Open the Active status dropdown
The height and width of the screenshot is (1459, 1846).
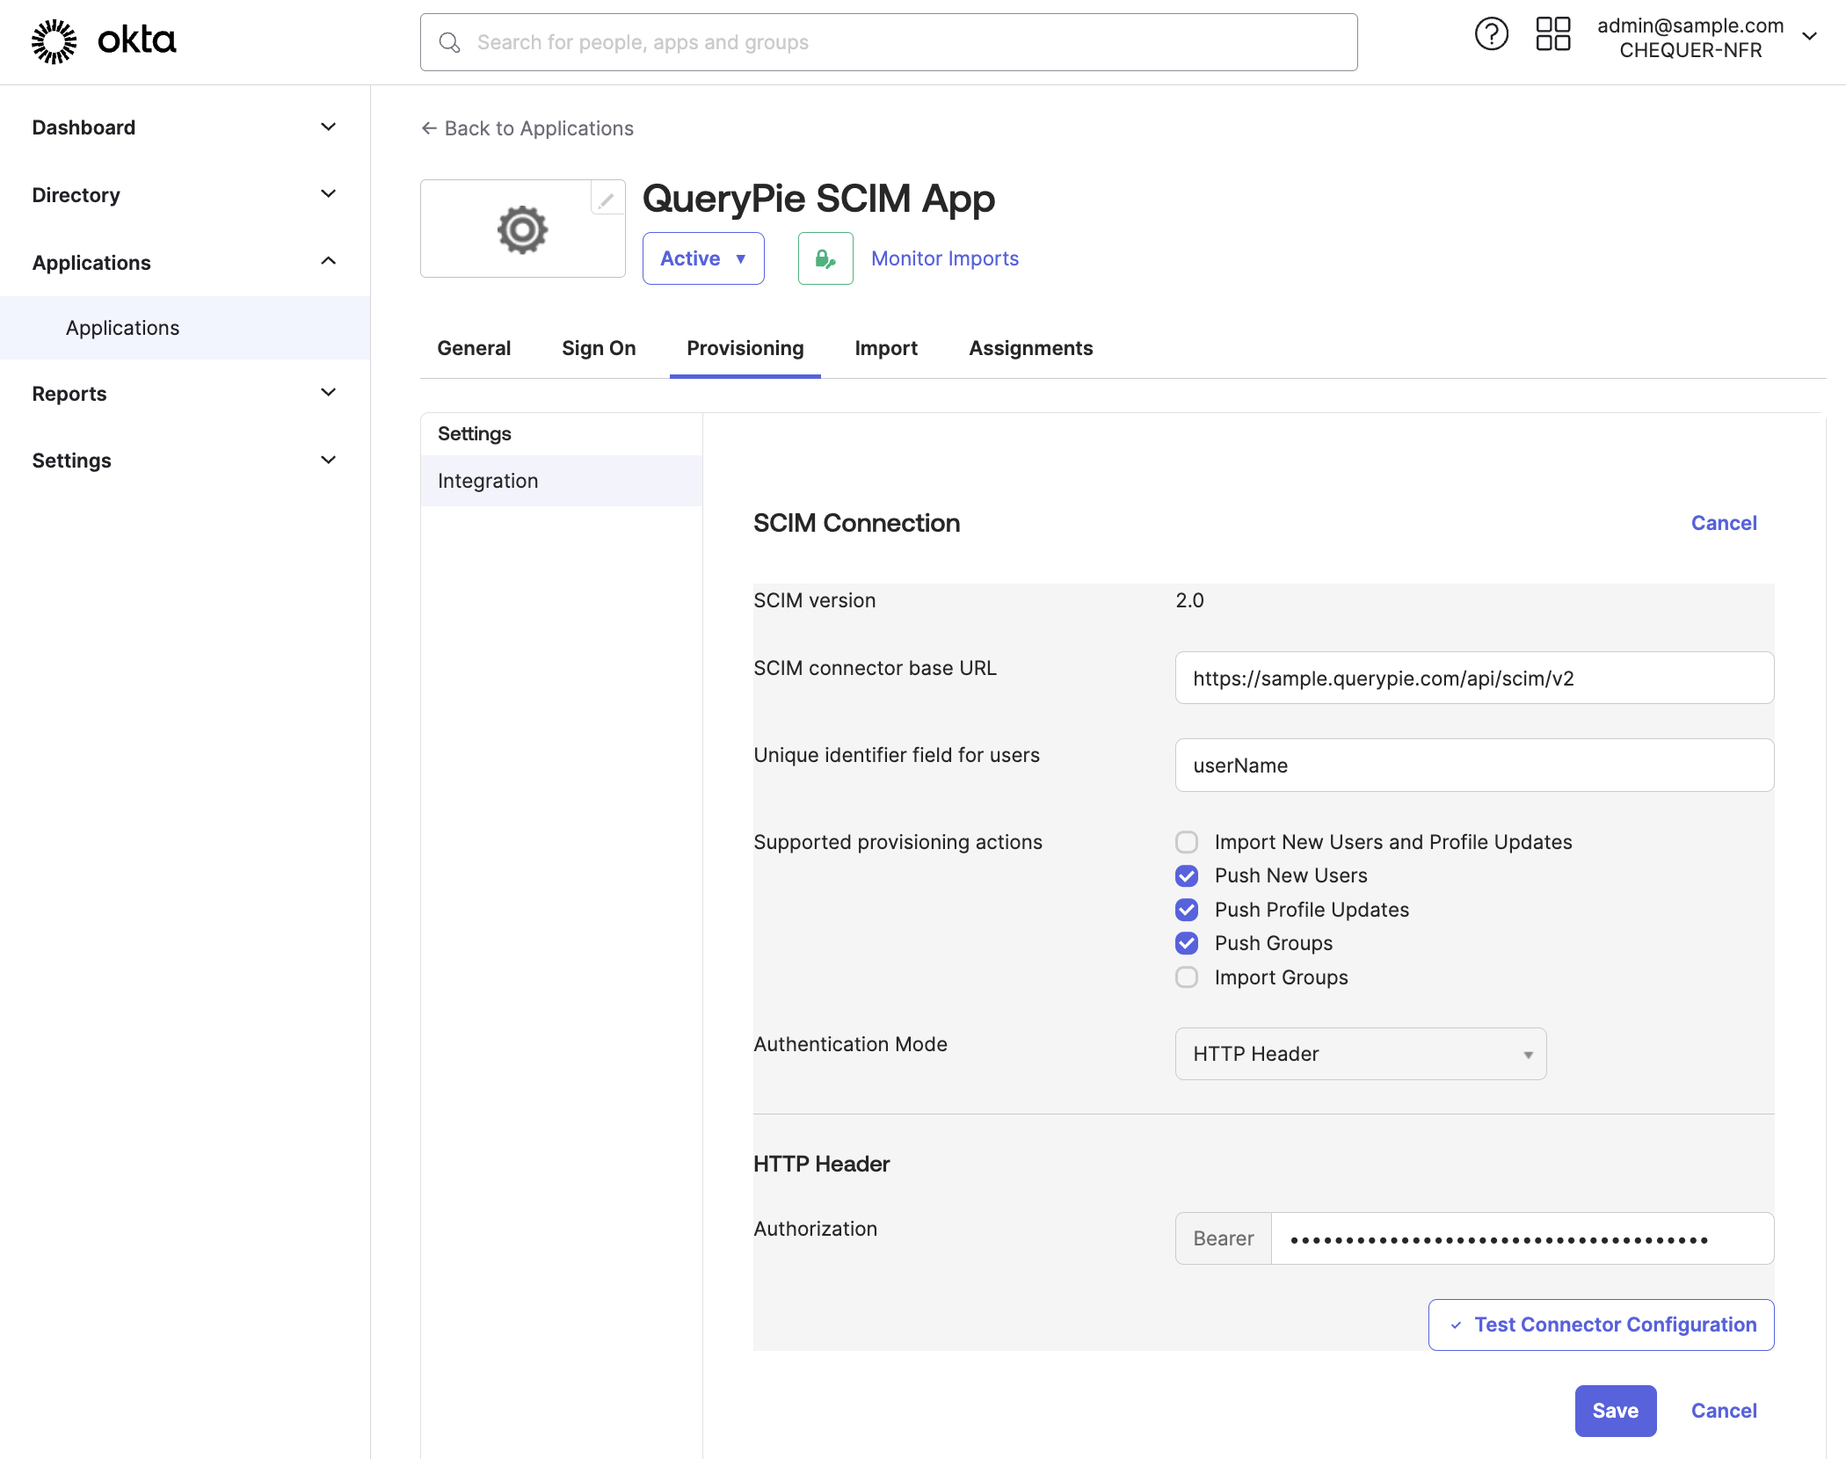pos(703,258)
